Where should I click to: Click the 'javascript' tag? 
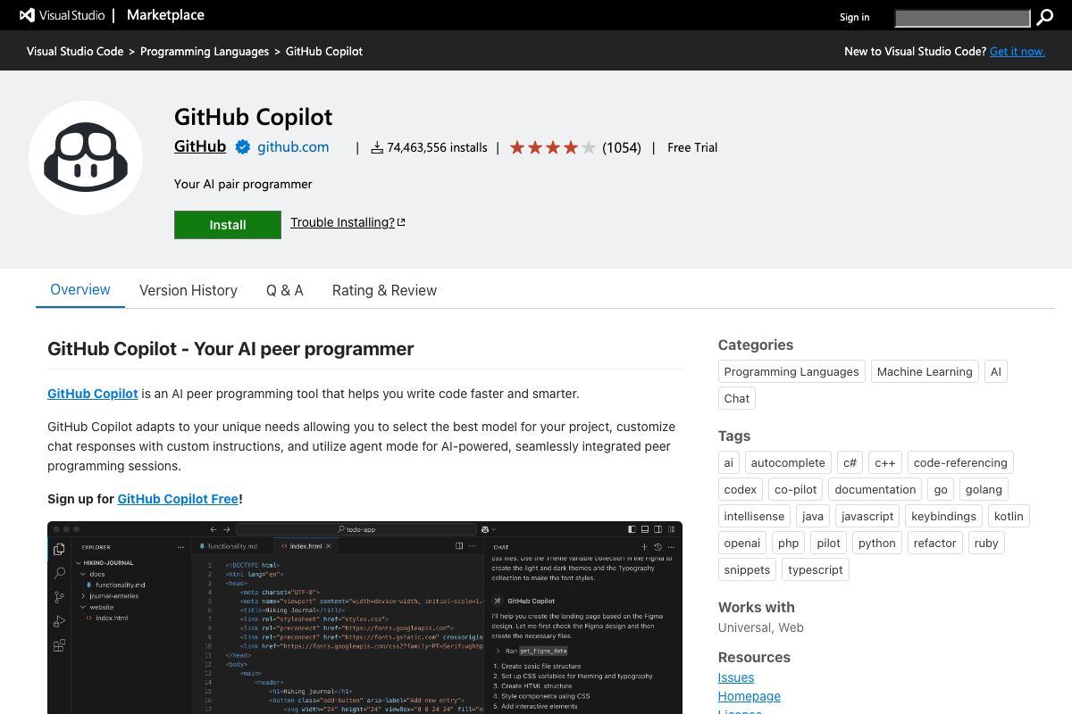(867, 516)
